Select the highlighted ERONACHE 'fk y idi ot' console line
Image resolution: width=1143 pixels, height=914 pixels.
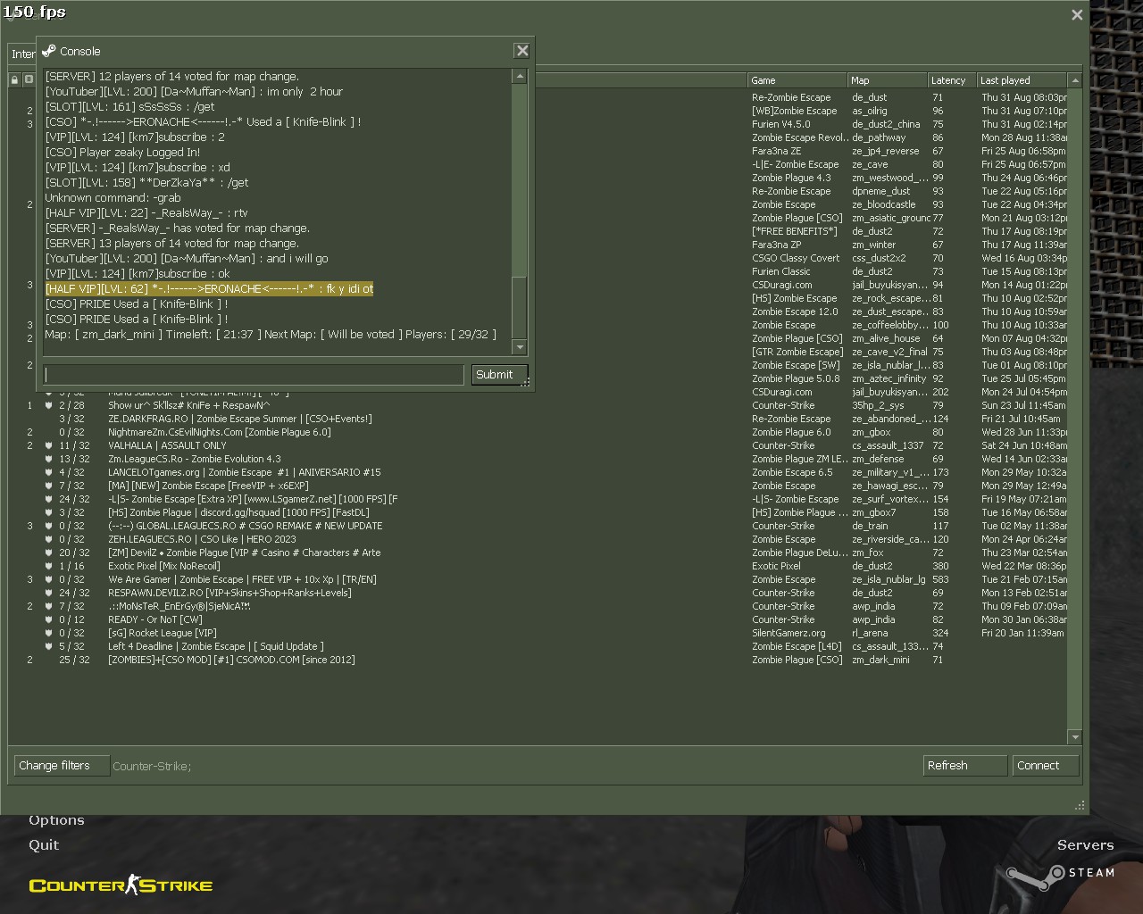[x=209, y=289]
